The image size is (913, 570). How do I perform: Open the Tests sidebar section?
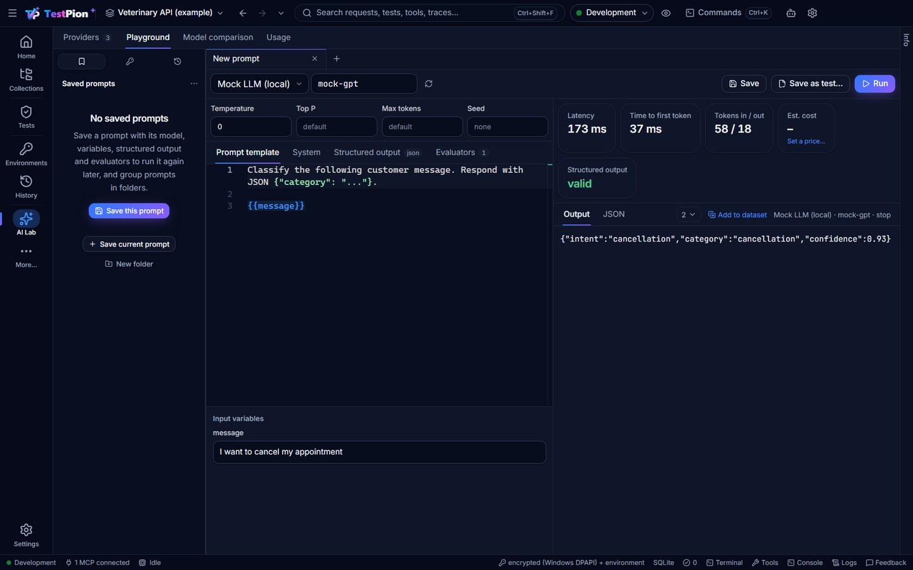pyautogui.click(x=26, y=117)
